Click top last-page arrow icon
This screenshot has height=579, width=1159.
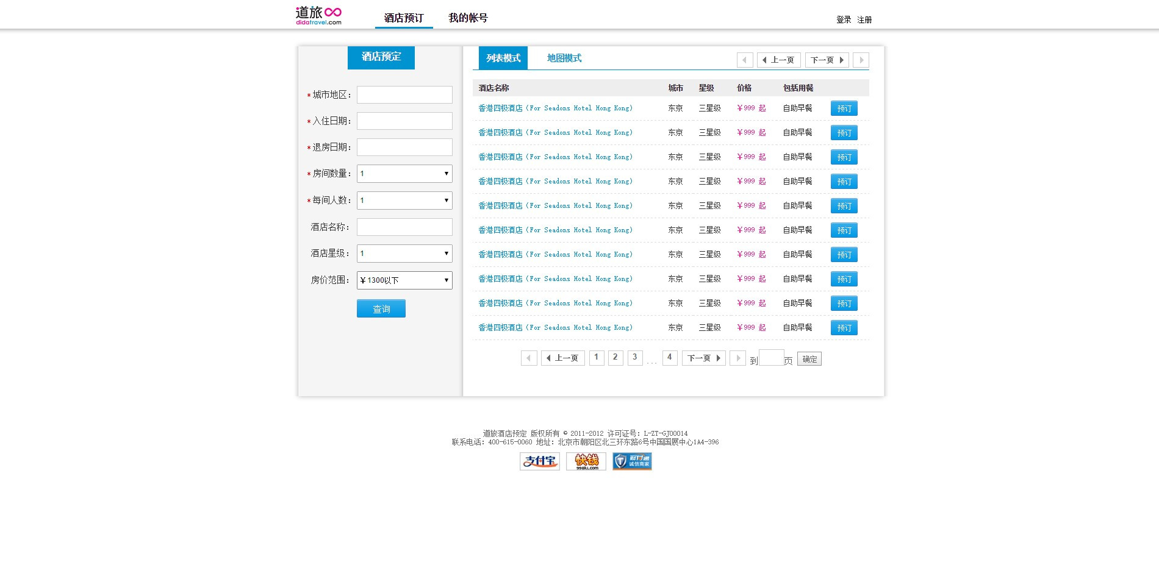[x=861, y=60]
